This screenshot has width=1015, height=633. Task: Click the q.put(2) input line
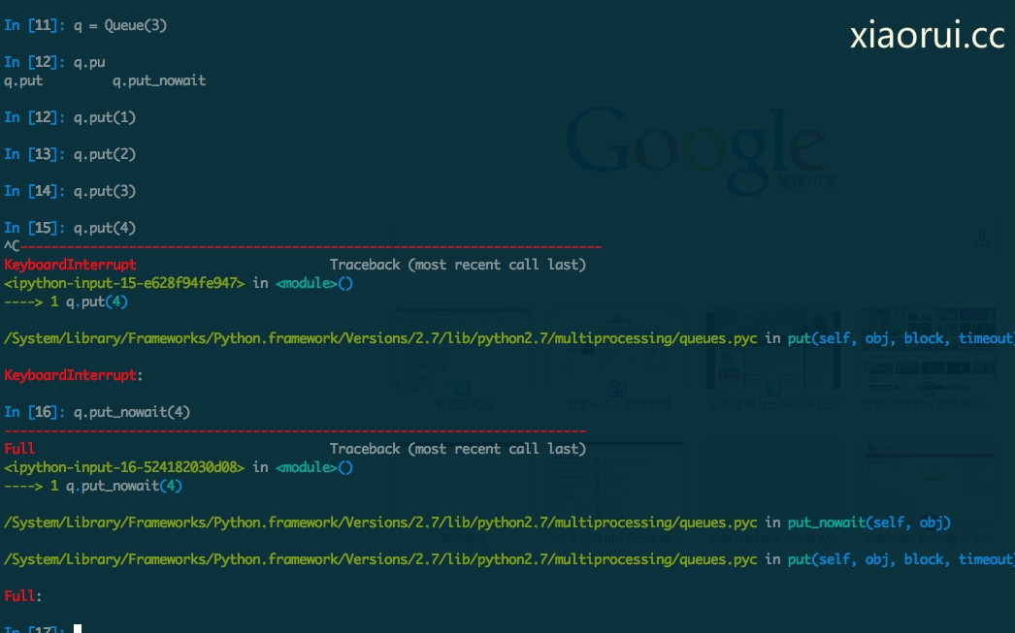[x=70, y=154]
